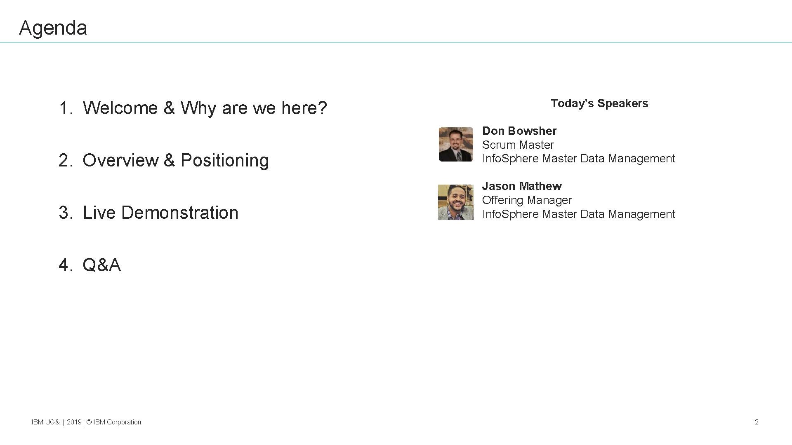Select the name "Jason Mathew"
The height and width of the screenshot is (445, 792).
pyautogui.click(x=521, y=186)
